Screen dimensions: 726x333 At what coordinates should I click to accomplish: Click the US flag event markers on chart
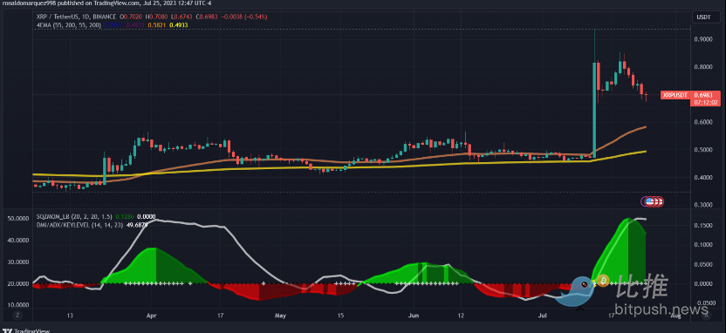[653, 201]
